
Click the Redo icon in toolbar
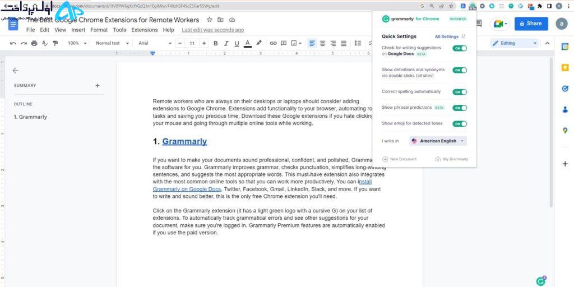coord(24,43)
